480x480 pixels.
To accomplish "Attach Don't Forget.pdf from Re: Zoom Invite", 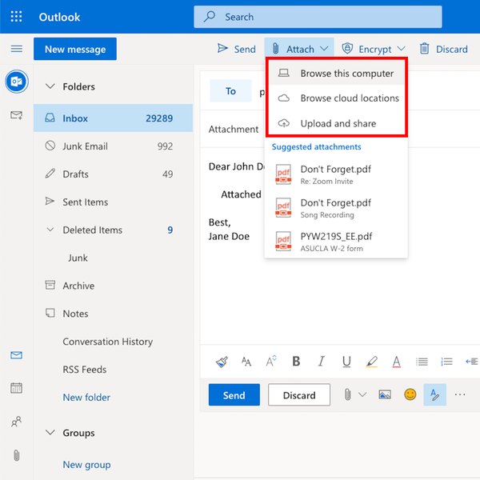I will 336,174.
